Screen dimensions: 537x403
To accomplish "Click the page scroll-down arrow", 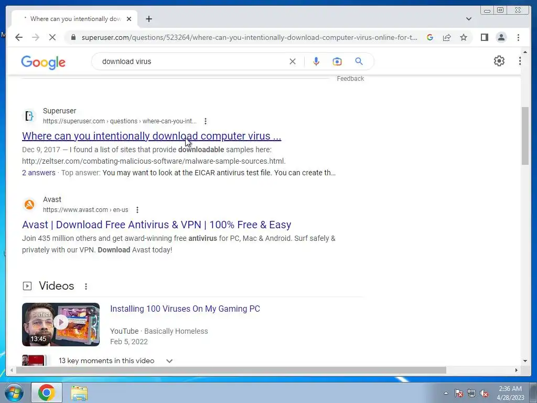I will (x=525, y=361).
